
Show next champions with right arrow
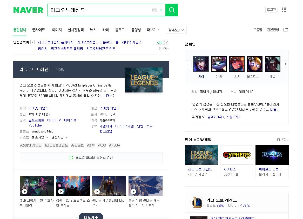click(x=285, y=64)
